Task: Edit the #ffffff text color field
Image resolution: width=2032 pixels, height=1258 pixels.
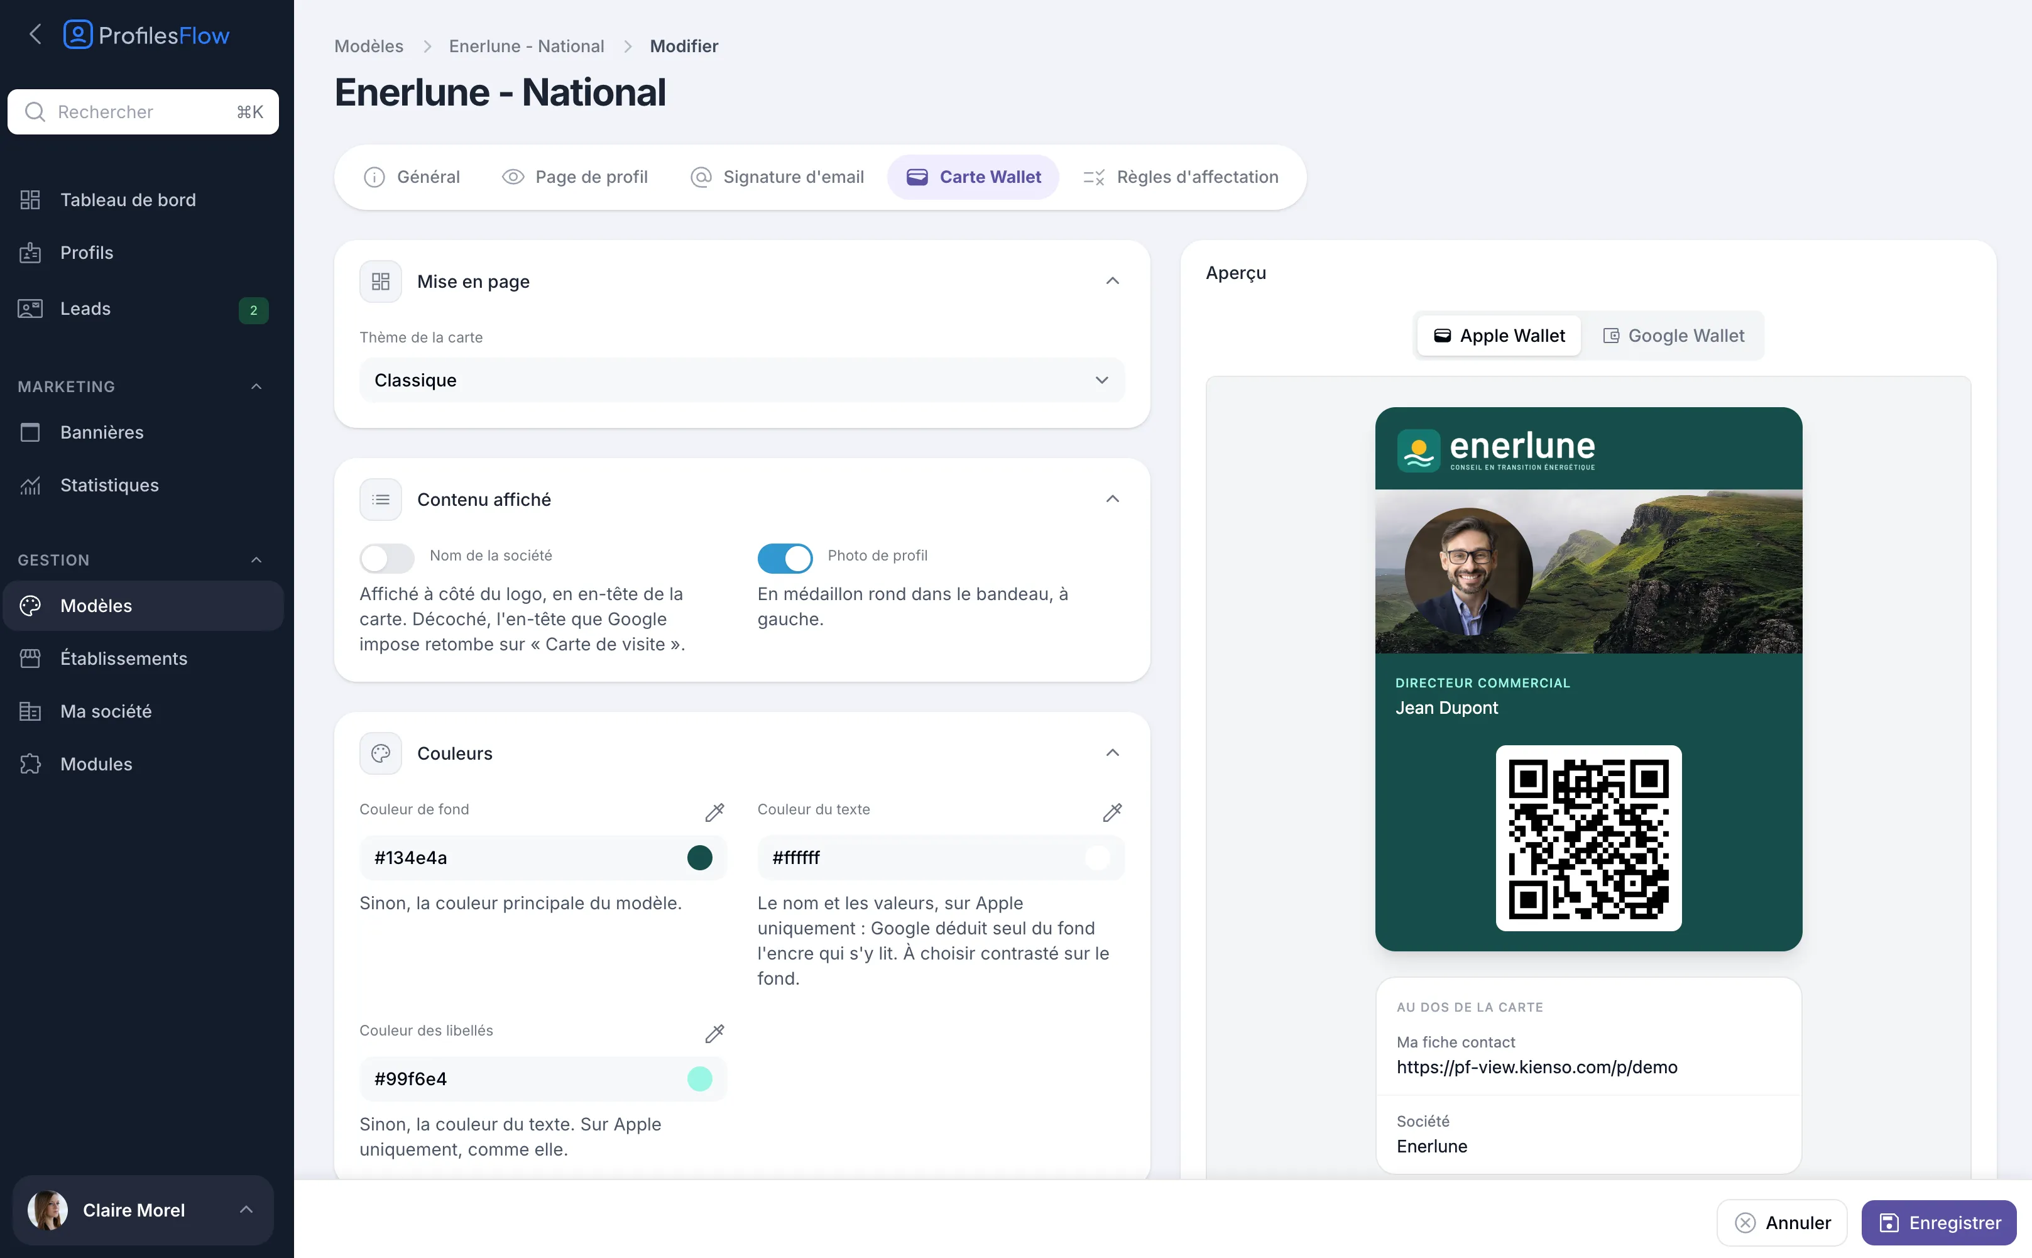Action: pos(941,858)
